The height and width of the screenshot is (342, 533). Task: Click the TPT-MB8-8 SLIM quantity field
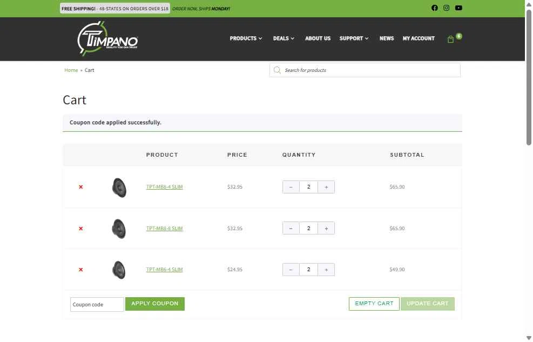coord(309,229)
